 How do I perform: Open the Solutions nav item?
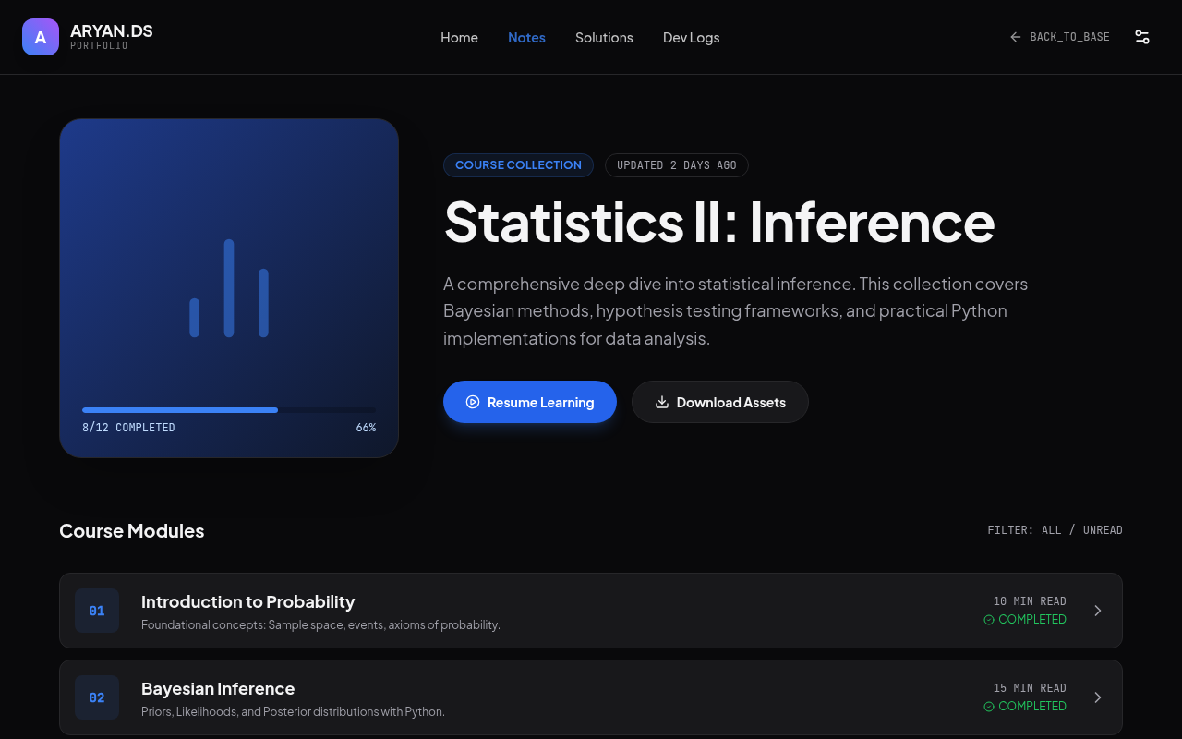click(604, 38)
